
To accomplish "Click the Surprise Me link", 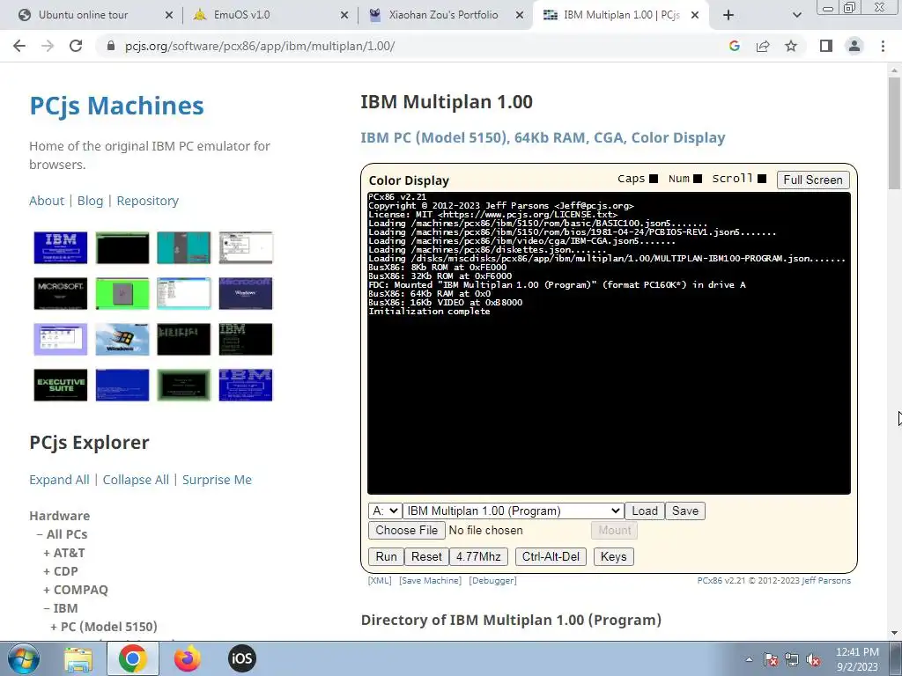I will [x=217, y=480].
